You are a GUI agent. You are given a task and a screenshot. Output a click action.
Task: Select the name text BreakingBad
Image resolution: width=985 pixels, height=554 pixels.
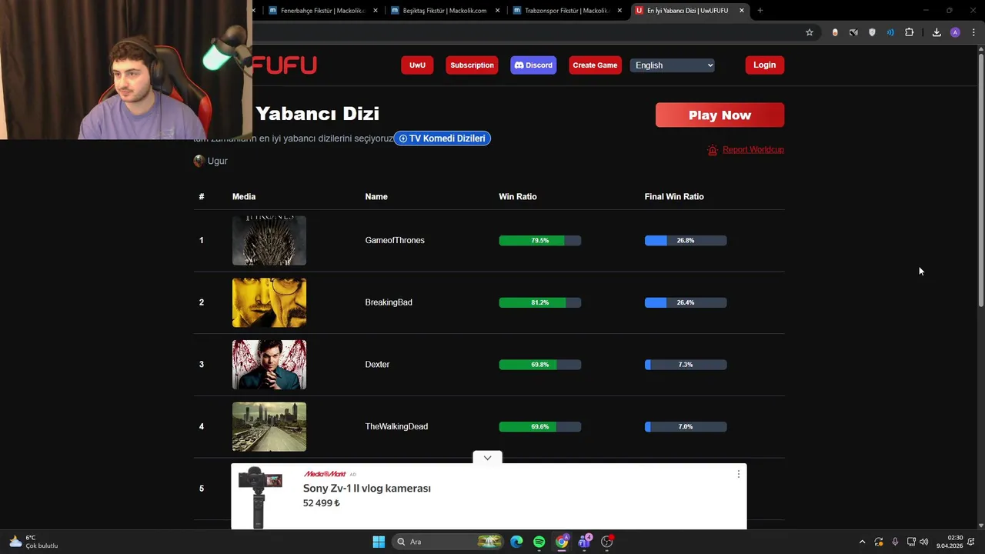[389, 302]
